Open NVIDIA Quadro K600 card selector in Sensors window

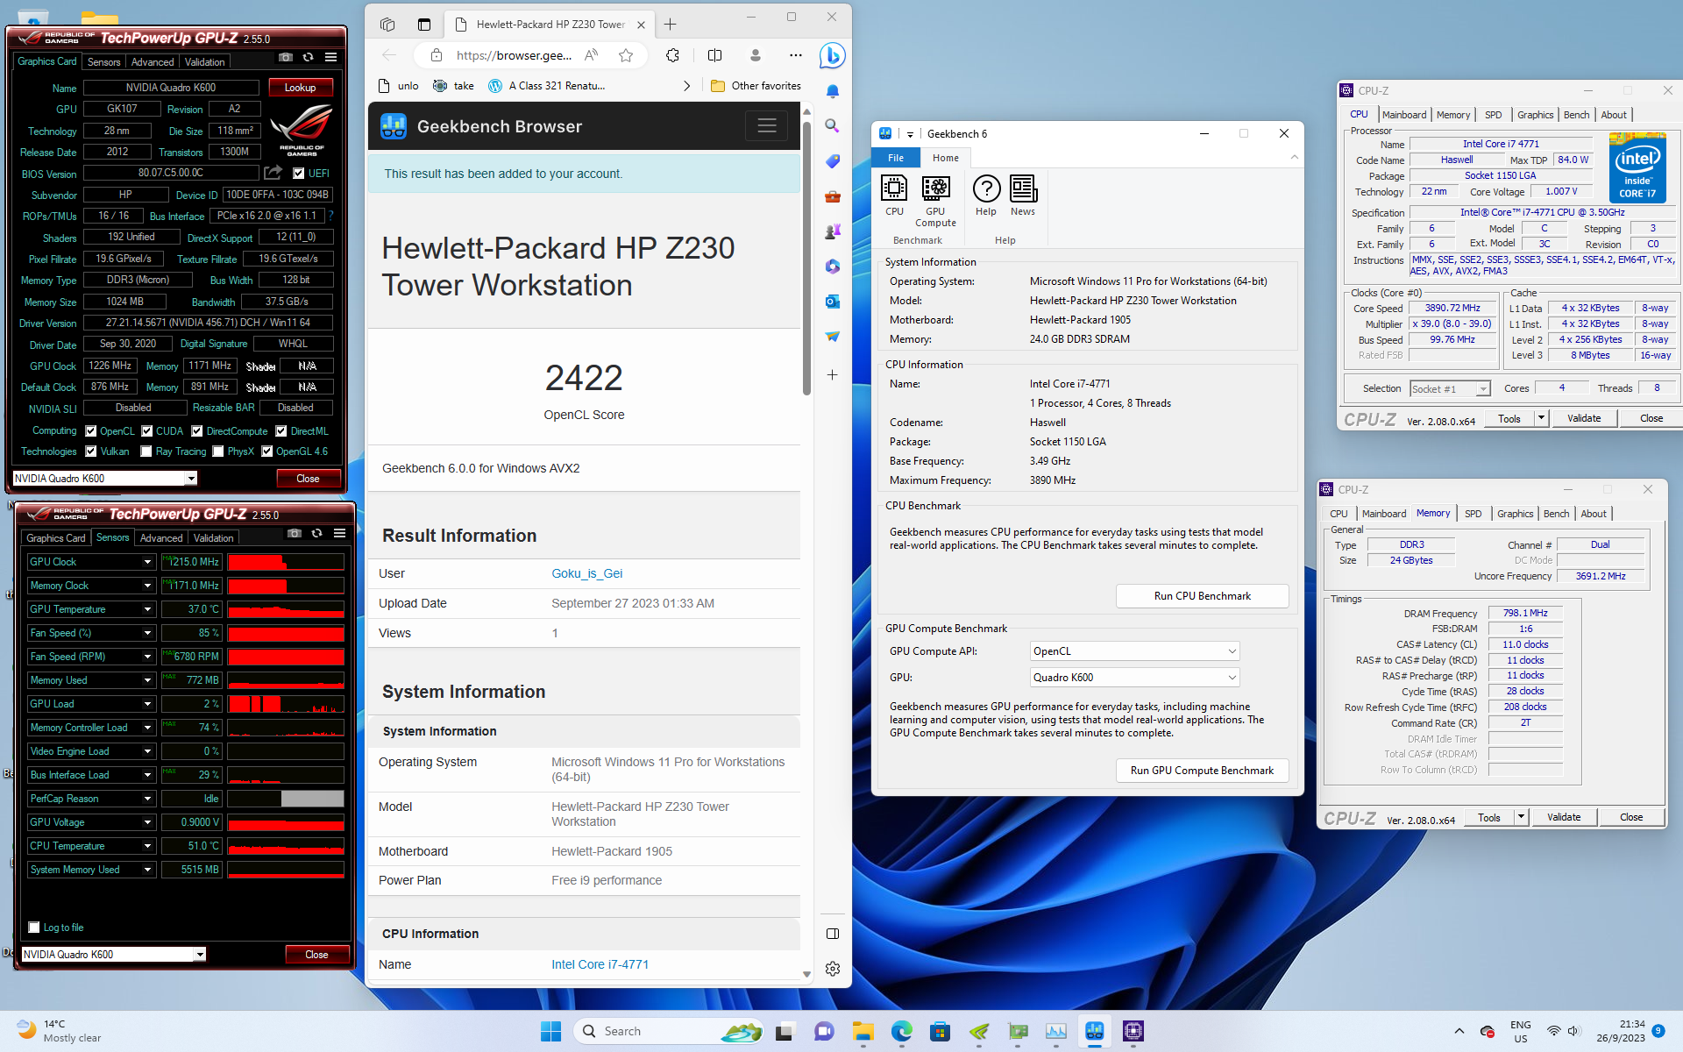tap(113, 955)
